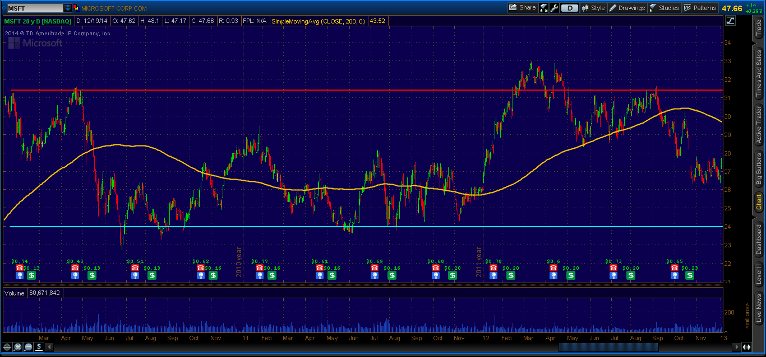766x357 pixels.
Task: Click the crosshair pan tool icon
Action: click(7, 346)
